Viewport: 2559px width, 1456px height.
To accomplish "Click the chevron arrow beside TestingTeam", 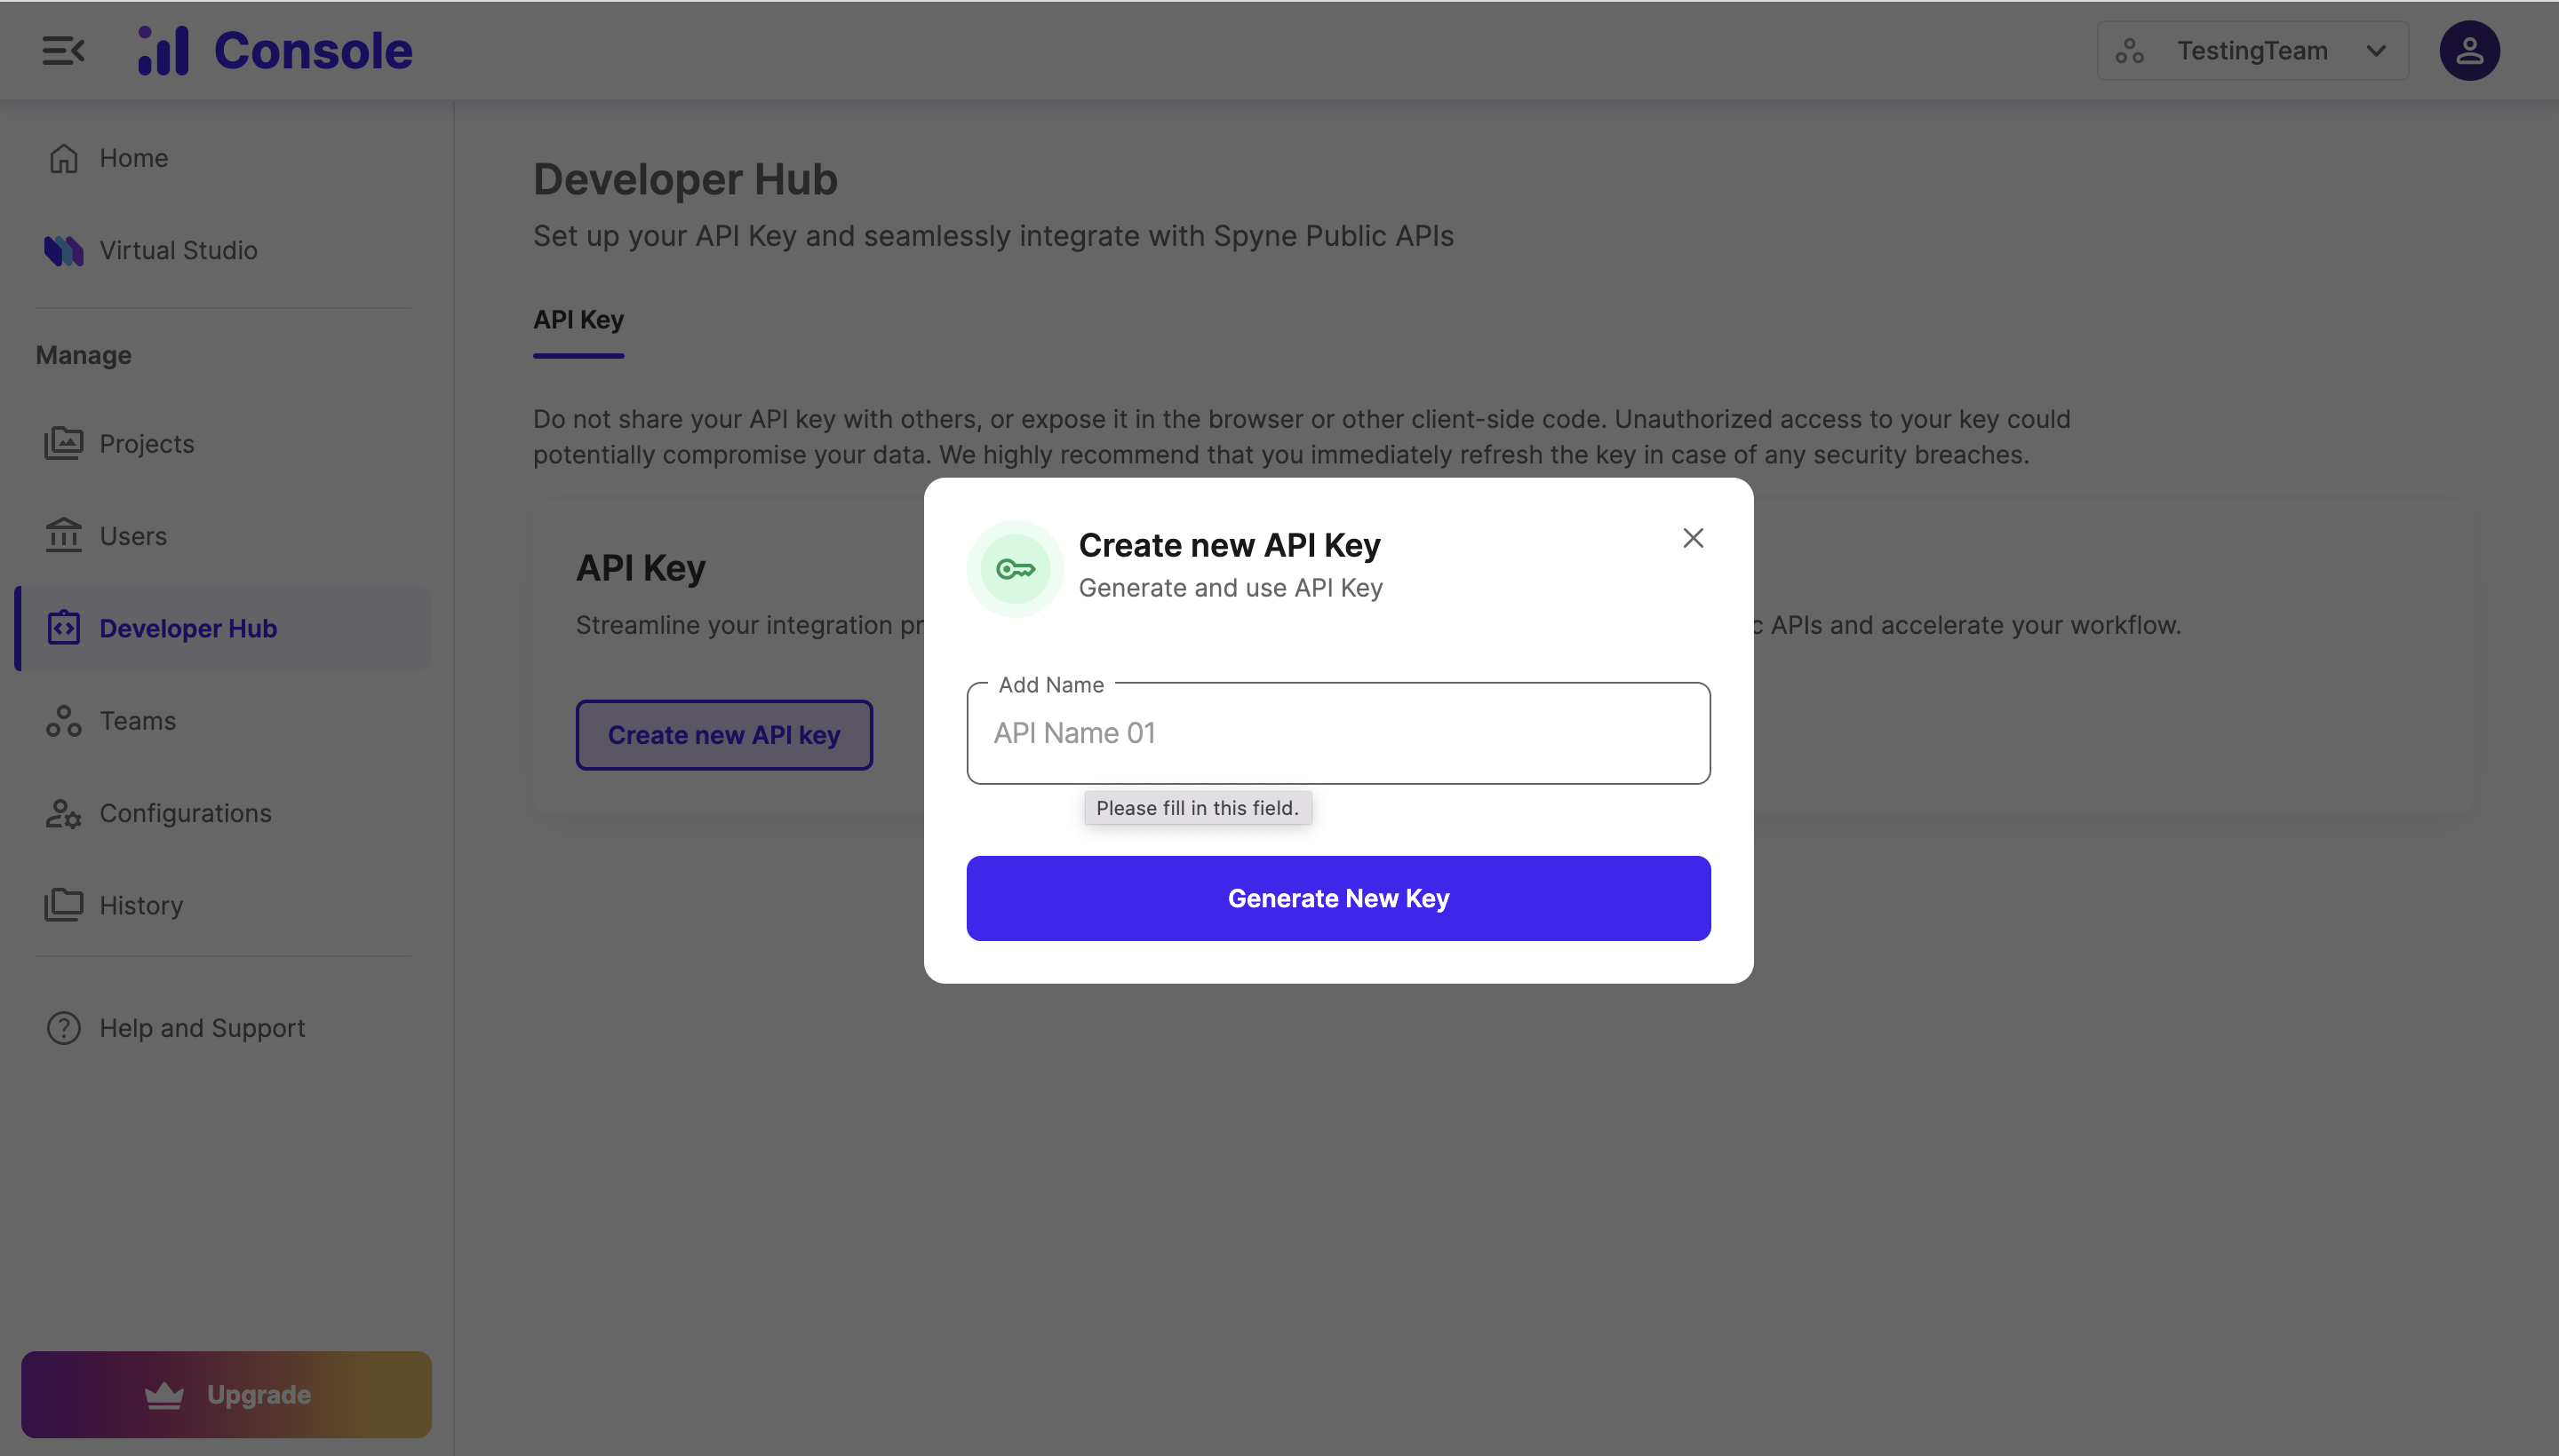I will click(x=2376, y=51).
